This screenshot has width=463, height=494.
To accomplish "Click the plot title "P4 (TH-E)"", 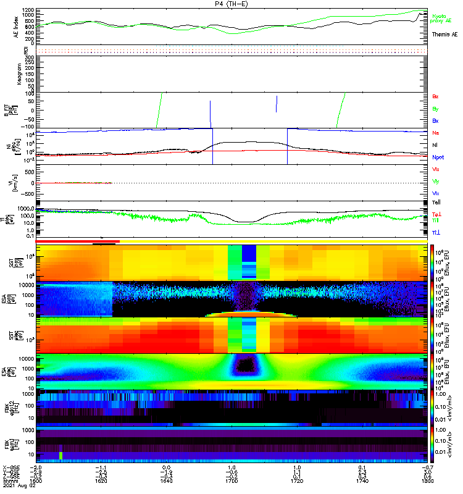I will (x=231, y=4).
